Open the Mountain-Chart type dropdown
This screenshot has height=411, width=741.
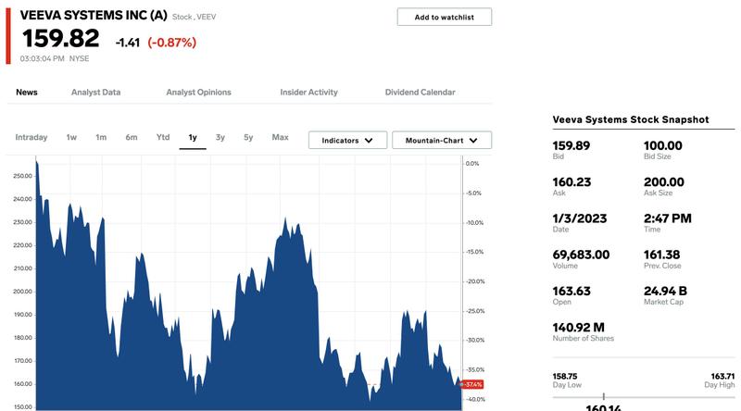point(442,141)
